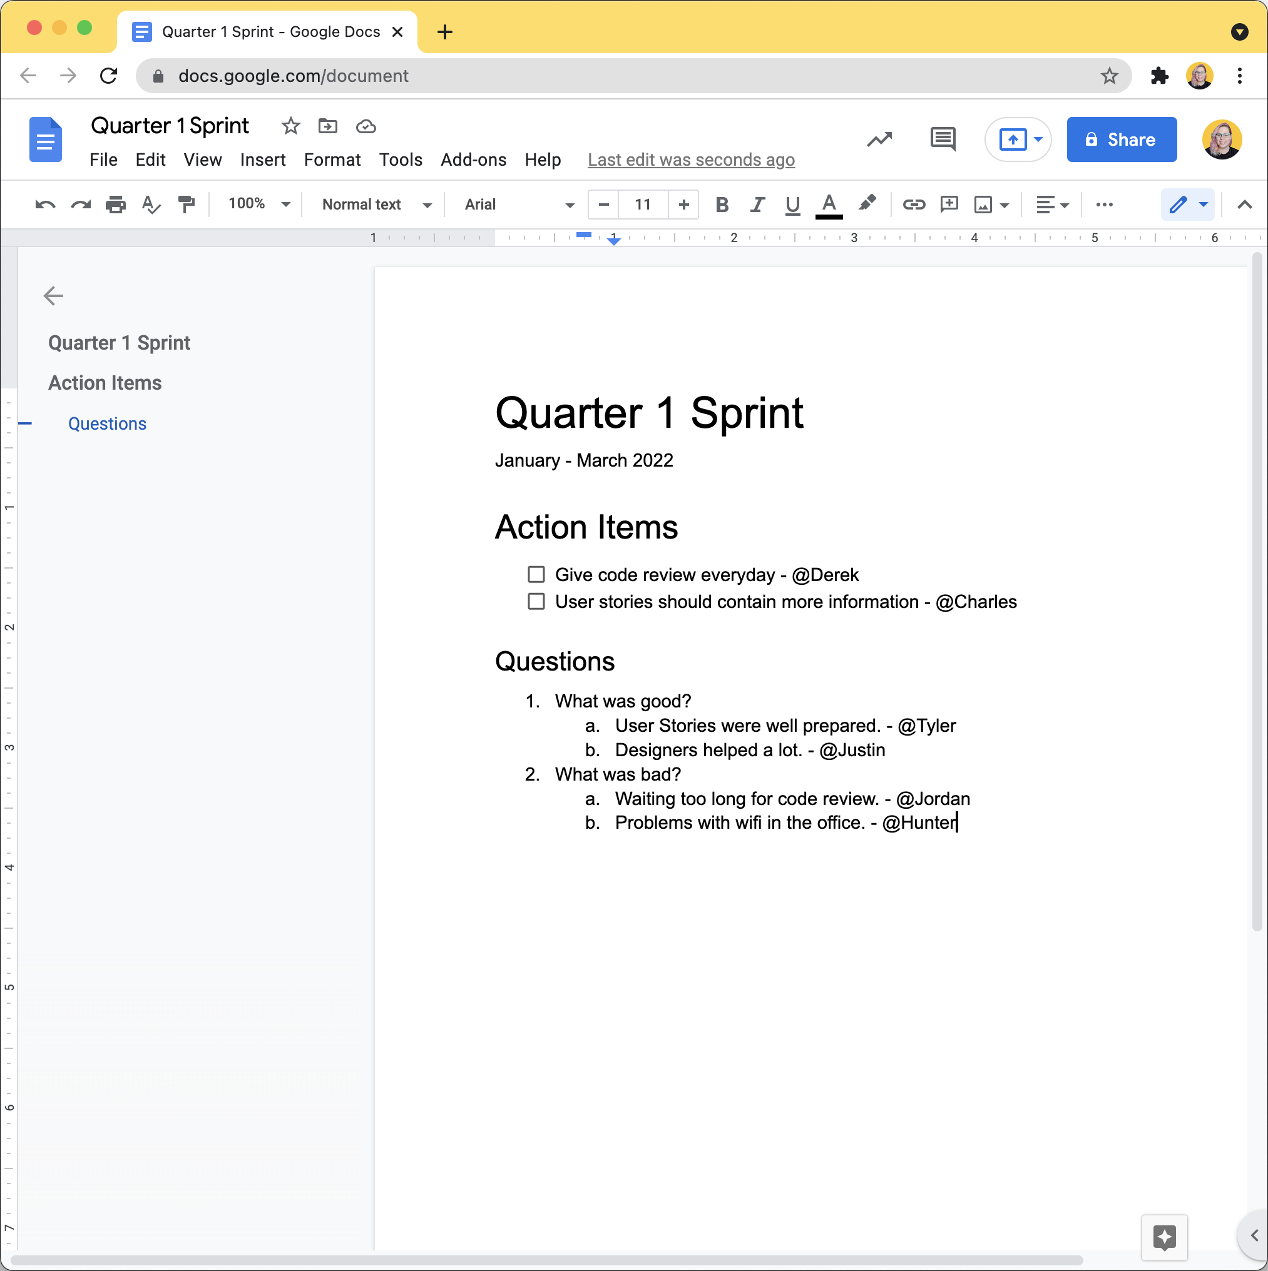This screenshot has width=1268, height=1271.
Task: Click the Share button
Action: (1121, 139)
